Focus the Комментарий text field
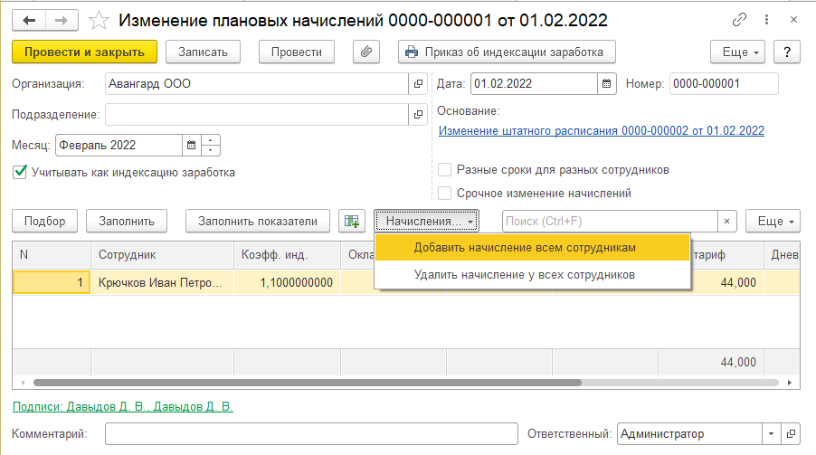Image resolution: width=816 pixels, height=455 pixels. 311,434
